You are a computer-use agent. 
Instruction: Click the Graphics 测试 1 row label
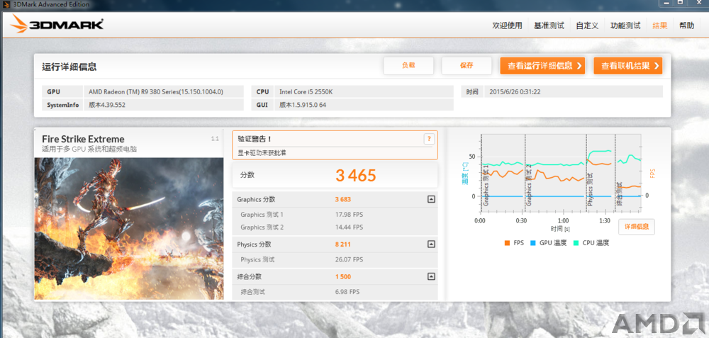point(262,215)
